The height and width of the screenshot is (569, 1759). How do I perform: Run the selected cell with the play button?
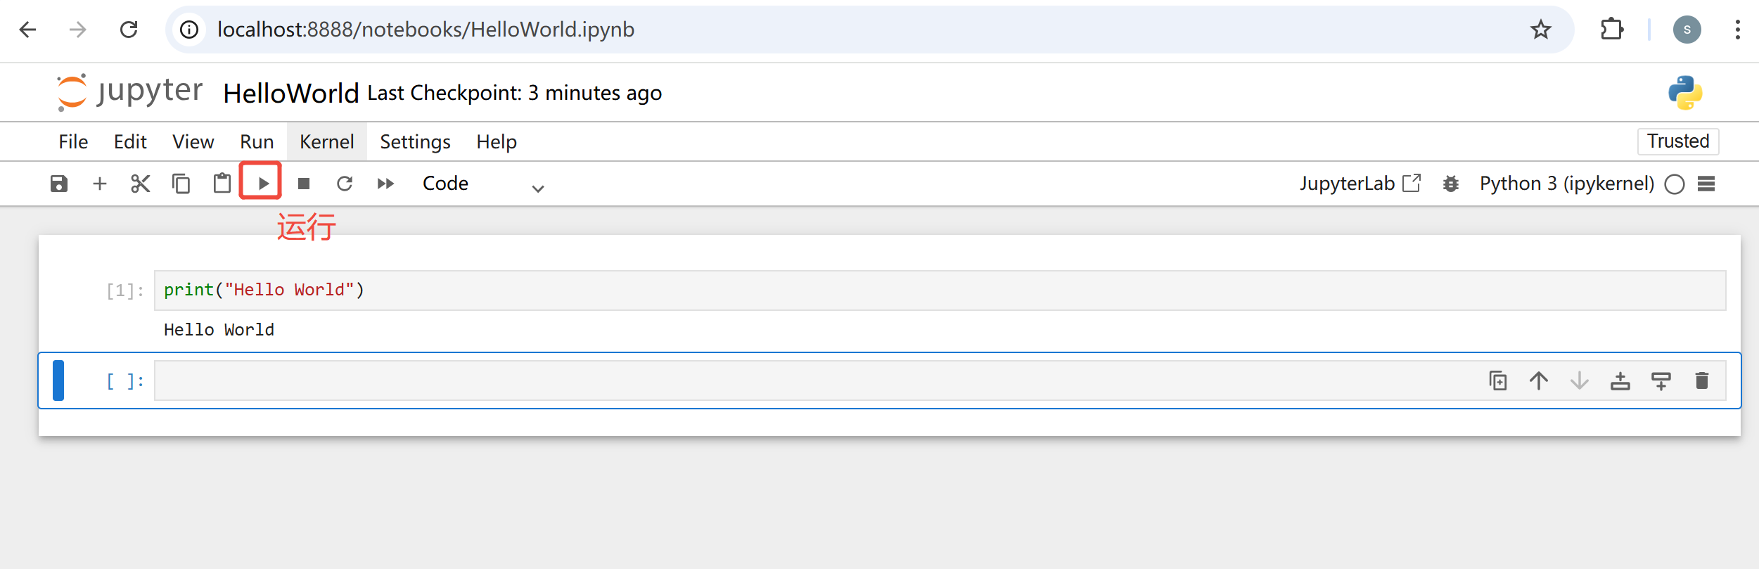click(x=263, y=184)
